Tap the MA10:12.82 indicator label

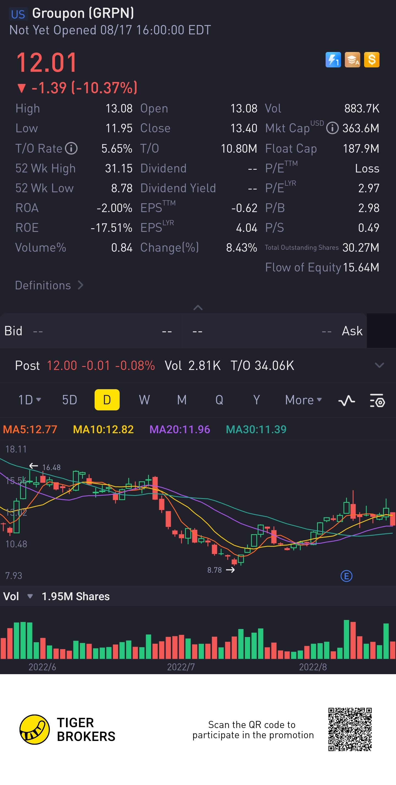(103, 429)
